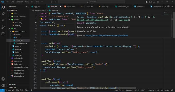This screenshot has width=175, height=92.
Task: Switch to the README.md tab
Action: point(88,7)
